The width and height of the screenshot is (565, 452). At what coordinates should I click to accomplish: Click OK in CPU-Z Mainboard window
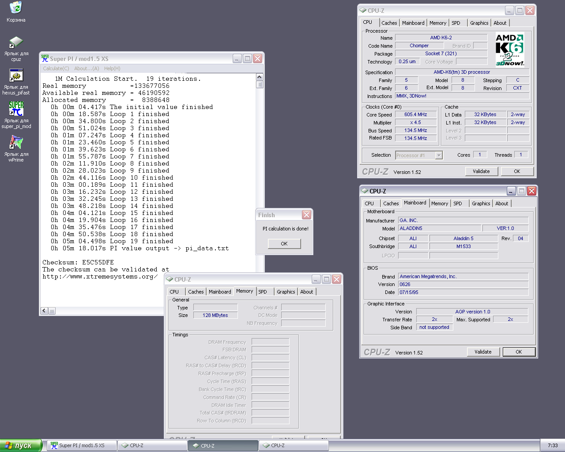point(519,352)
